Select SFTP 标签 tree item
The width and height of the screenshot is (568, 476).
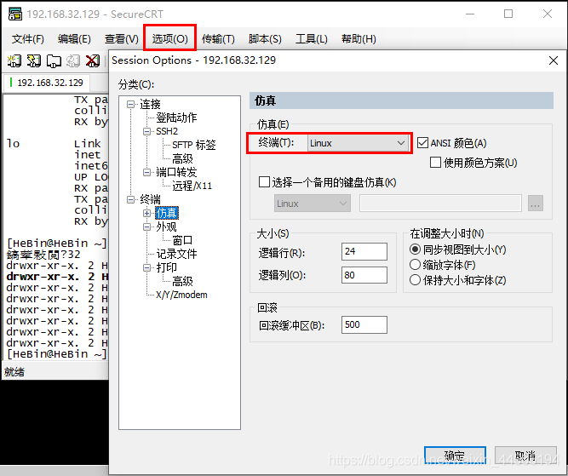tap(194, 145)
